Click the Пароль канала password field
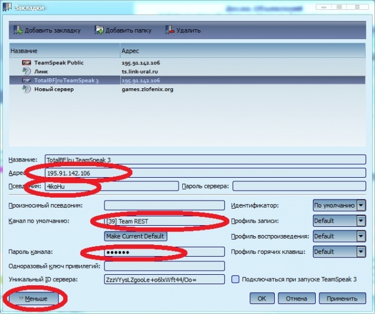Viewport: 375px width, 314px height. pos(164,251)
